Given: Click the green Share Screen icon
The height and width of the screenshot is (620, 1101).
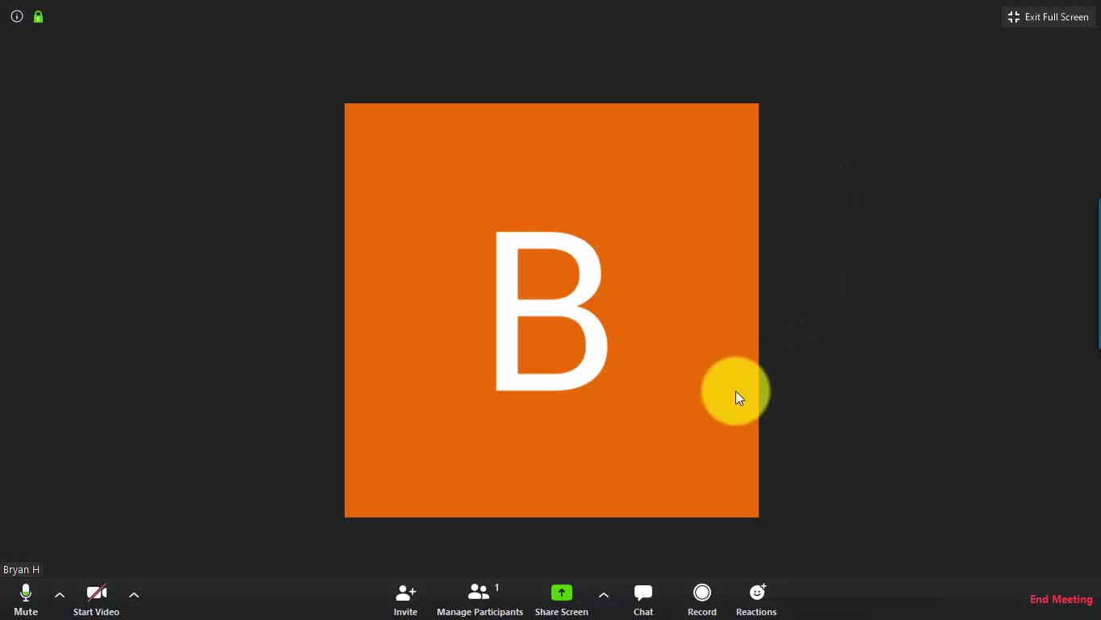Looking at the screenshot, I should pyautogui.click(x=561, y=593).
